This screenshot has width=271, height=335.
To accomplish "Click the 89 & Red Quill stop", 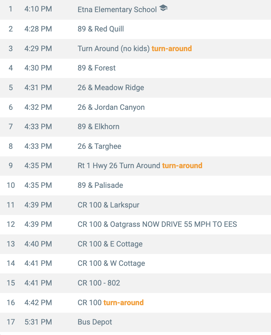I will click(101, 29).
